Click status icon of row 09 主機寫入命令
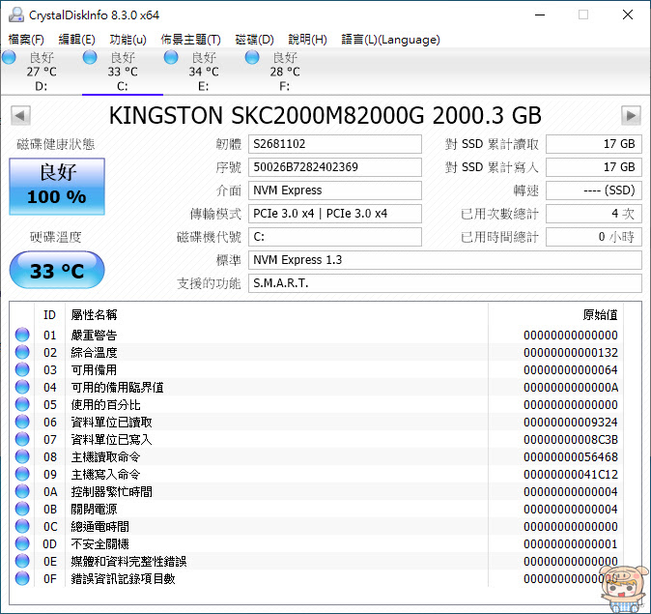 point(22,474)
